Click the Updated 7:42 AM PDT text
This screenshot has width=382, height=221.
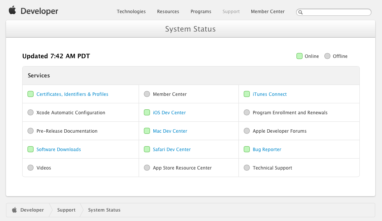coord(56,56)
